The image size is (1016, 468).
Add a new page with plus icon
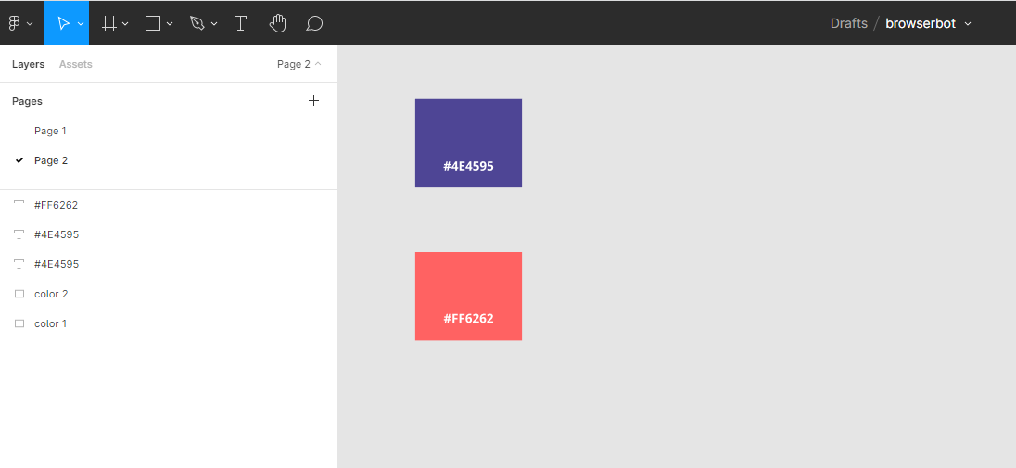tap(313, 101)
